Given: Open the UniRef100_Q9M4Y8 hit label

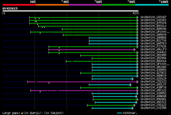Looking at the screenshot, I should pos(153,35).
